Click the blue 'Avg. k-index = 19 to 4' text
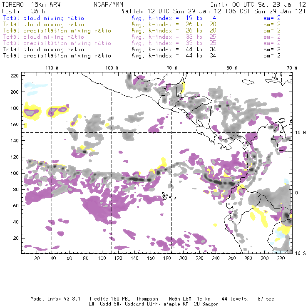Image resolution: width=308 pixels, height=308 pixels. [x=174, y=18]
